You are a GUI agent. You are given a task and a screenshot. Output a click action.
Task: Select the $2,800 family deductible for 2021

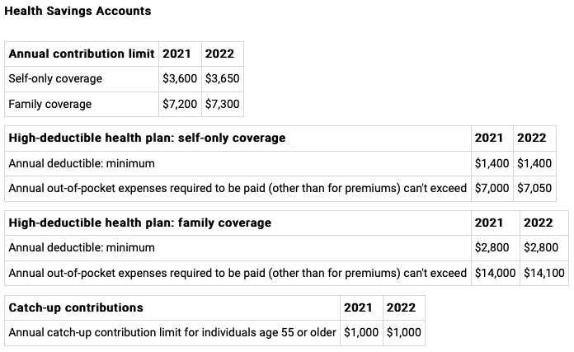point(492,247)
